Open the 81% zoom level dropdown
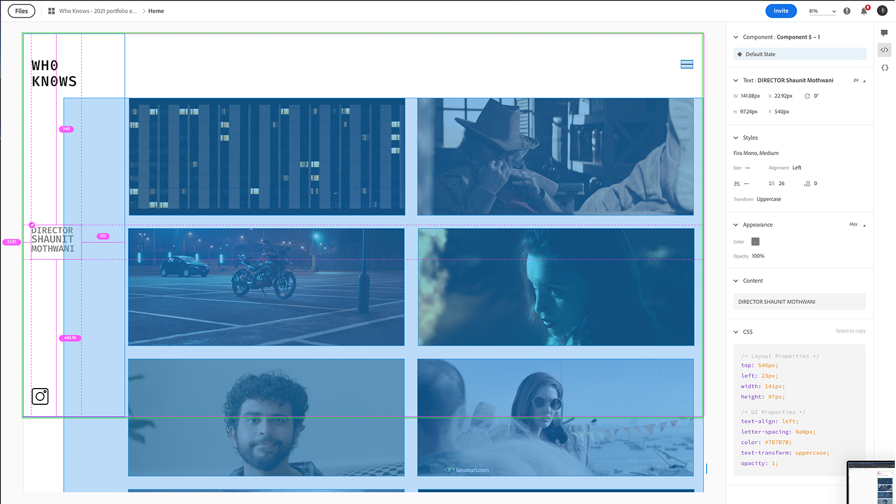The width and height of the screenshot is (896, 504). (822, 11)
